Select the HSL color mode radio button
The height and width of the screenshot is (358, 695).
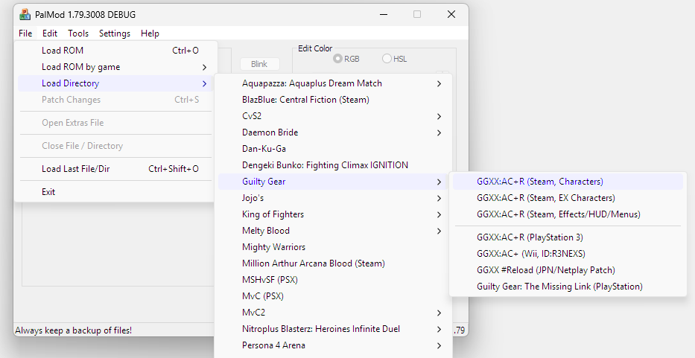coord(387,59)
